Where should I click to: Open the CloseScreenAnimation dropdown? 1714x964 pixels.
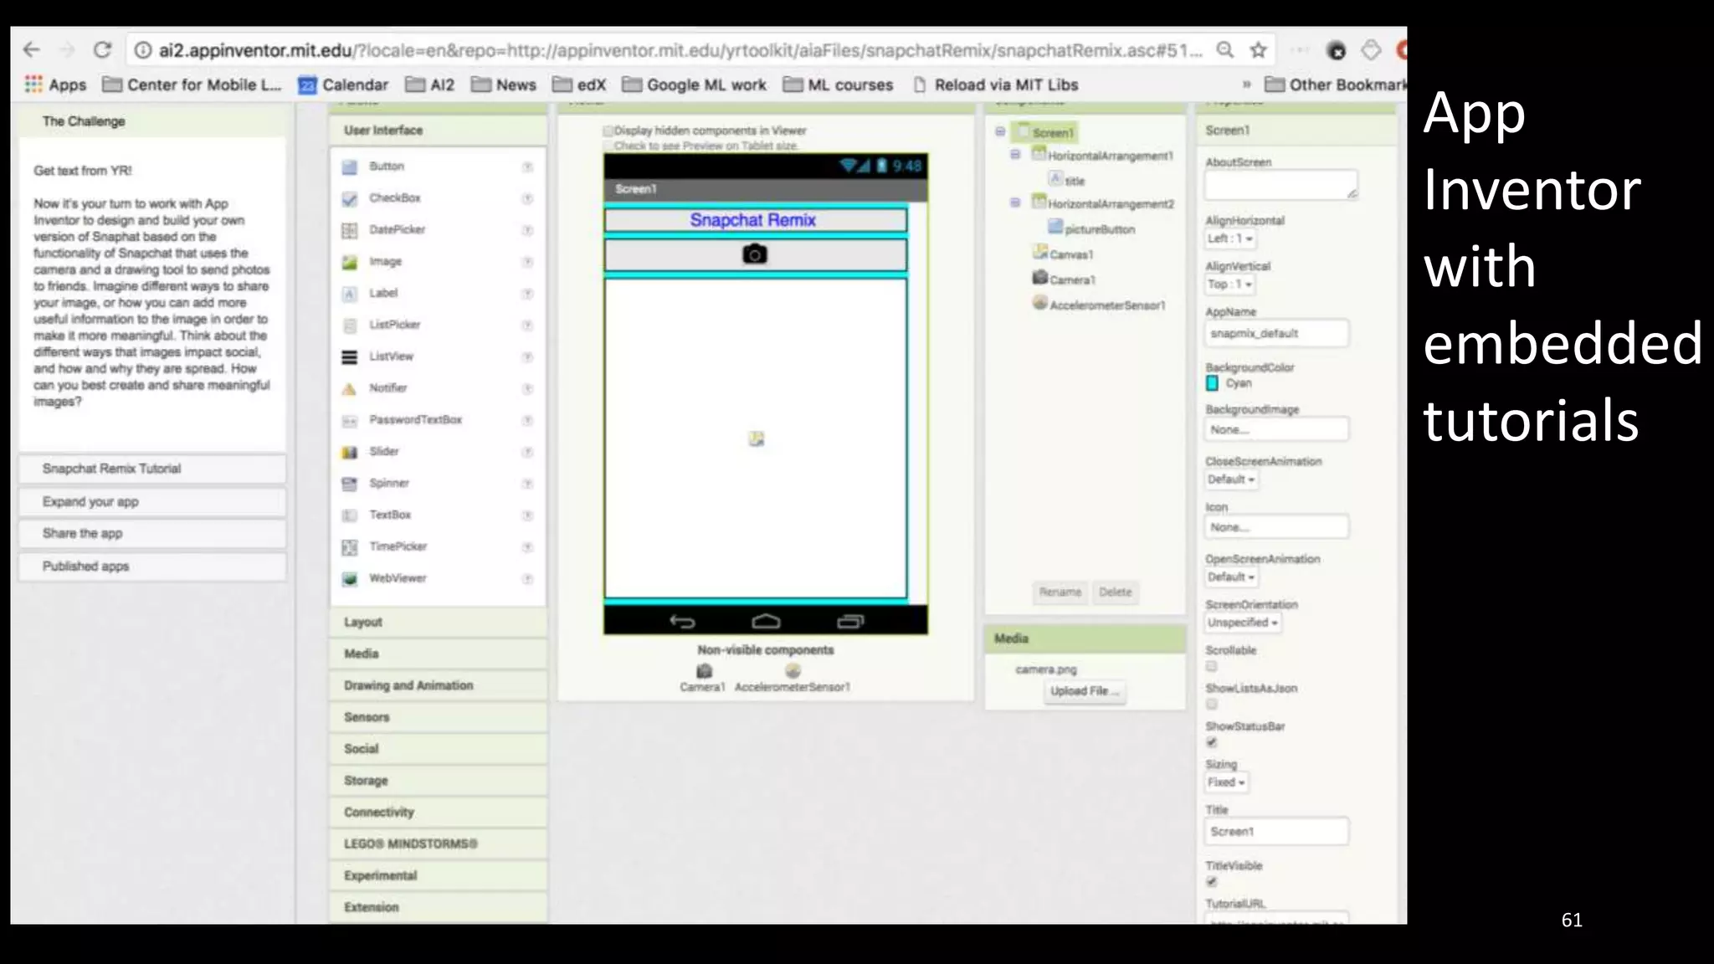[x=1231, y=479]
